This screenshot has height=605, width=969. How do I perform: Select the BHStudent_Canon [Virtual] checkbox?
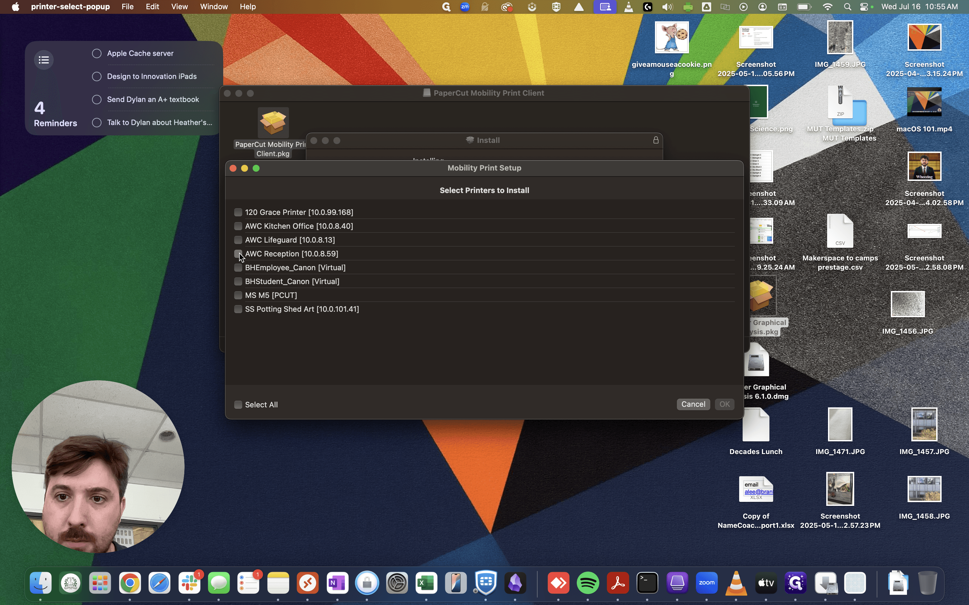pyautogui.click(x=238, y=281)
